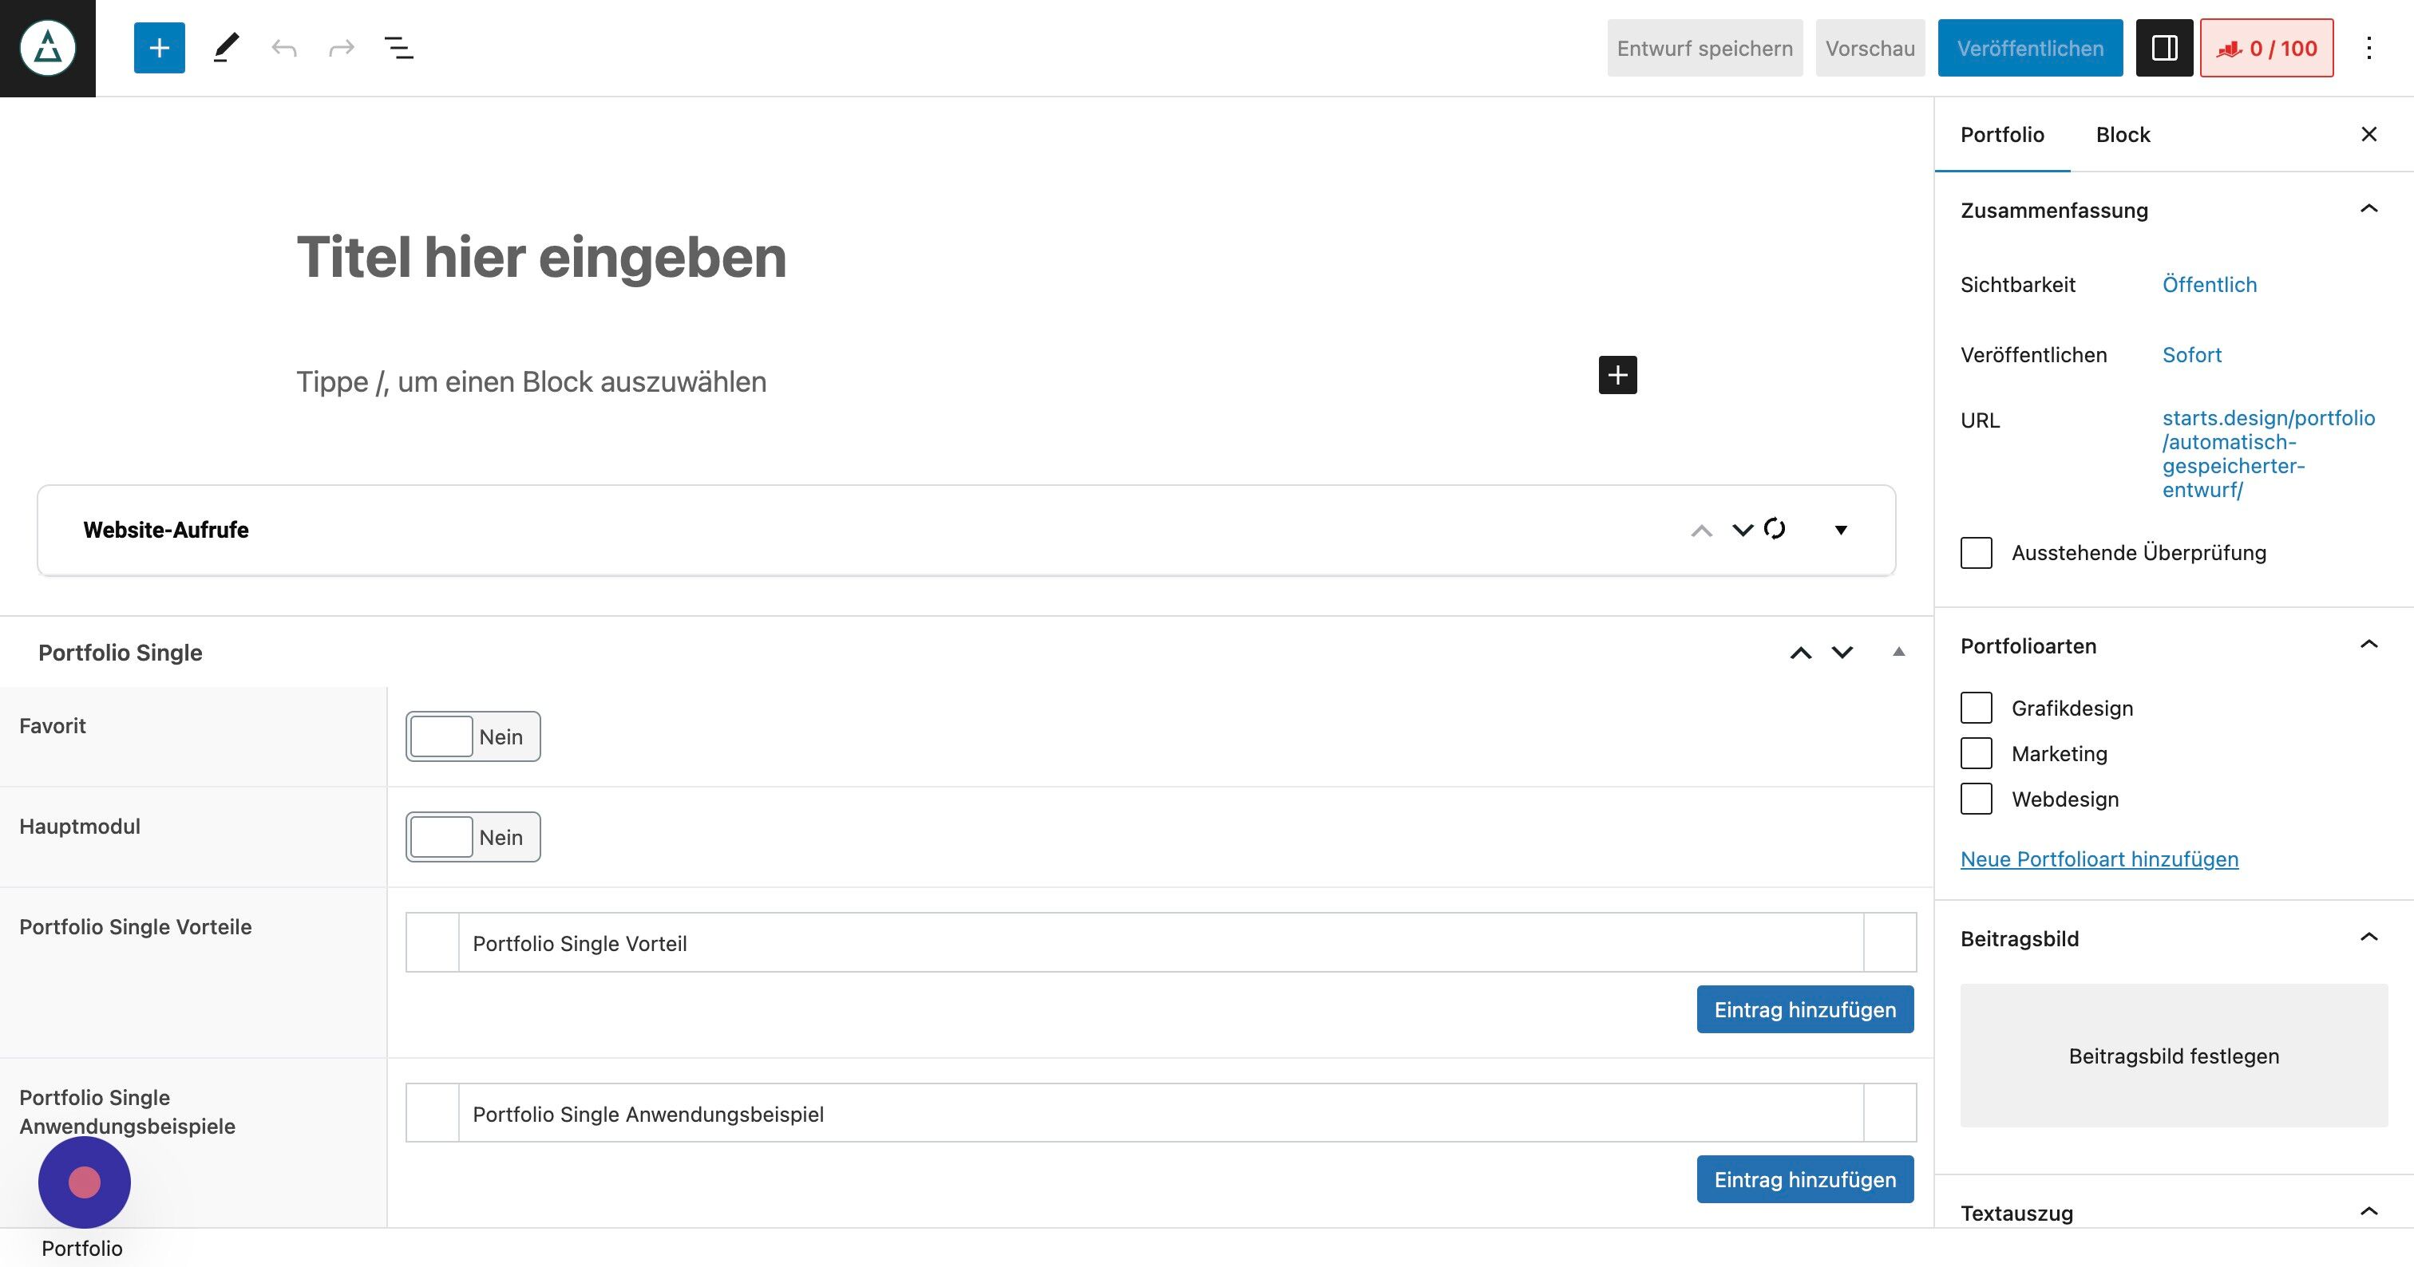The image size is (2414, 1267).
Task: Open the three-dot options menu
Action: 2368,48
